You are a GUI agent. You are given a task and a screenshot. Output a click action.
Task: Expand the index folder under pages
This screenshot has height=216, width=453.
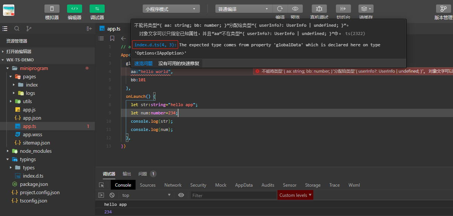coord(47,85)
